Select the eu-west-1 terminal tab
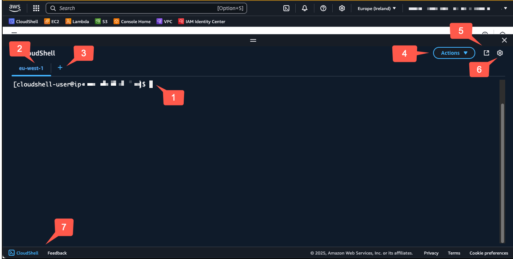Viewport: 513px width, 259px height. point(31,68)
